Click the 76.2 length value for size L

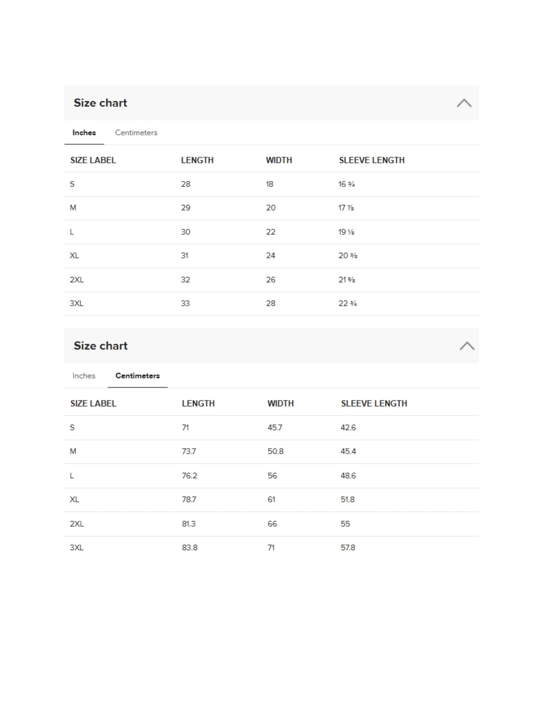(x=189, y=476)
